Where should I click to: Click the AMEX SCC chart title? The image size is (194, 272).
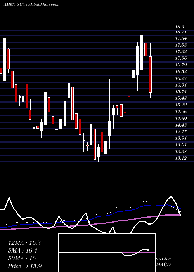point(31,5)
